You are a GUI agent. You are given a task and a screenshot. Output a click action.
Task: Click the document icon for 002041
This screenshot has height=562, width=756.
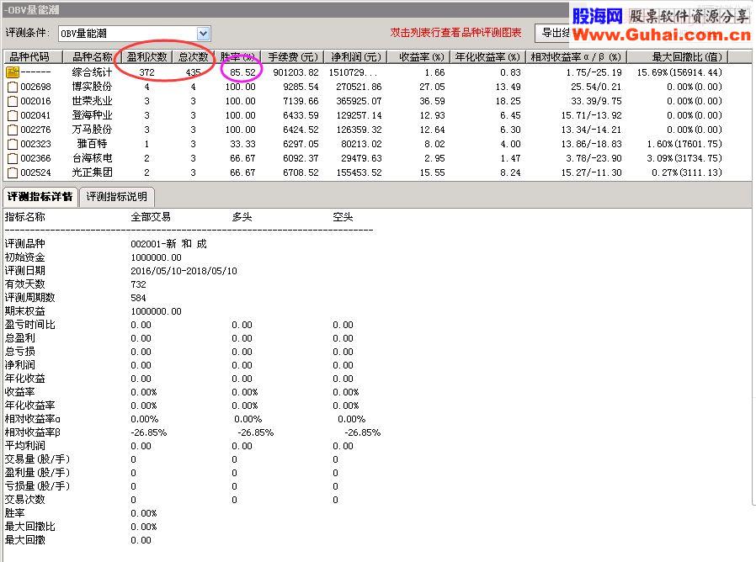13,115
